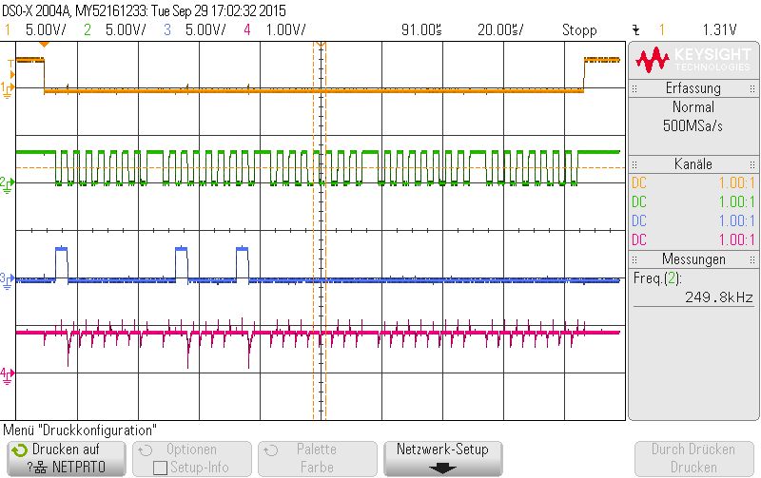761x478 pixels.
Task: Click the falling edge trigger icon
Action: click(635, 30)
